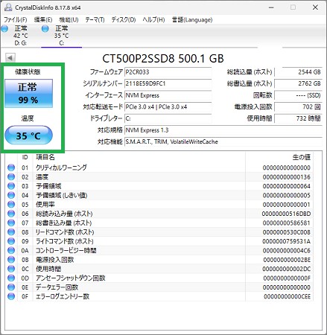
Task: Open the 機能(U) menu
Action: pos(69,19)
